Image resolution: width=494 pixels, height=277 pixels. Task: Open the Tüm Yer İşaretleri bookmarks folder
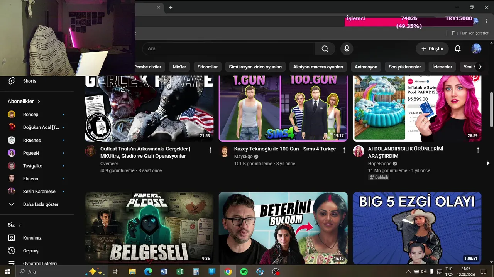[470, 33]
